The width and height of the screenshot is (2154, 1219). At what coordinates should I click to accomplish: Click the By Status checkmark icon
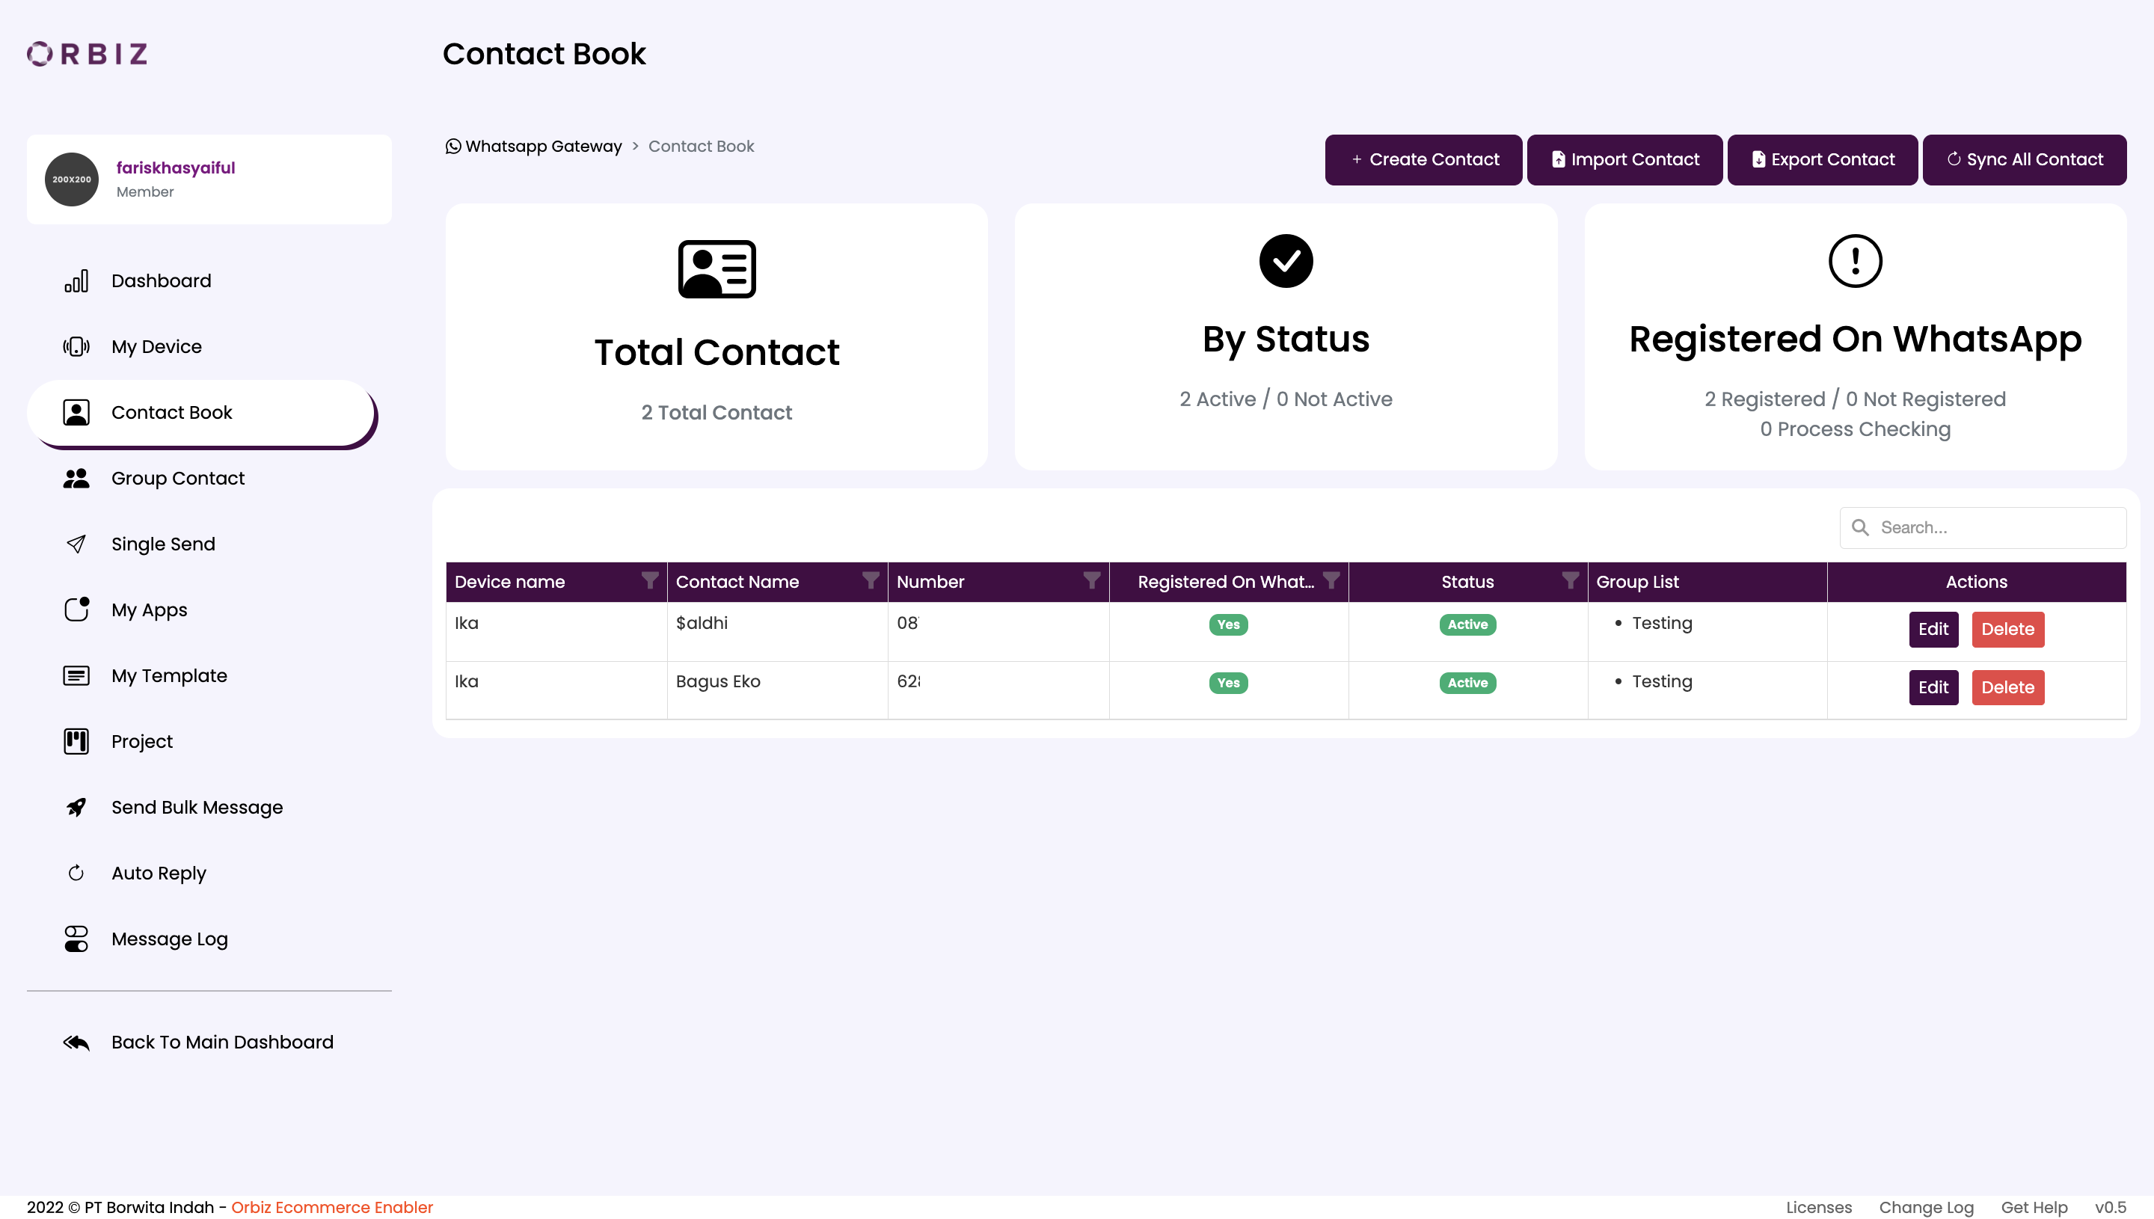[1286, 261]
